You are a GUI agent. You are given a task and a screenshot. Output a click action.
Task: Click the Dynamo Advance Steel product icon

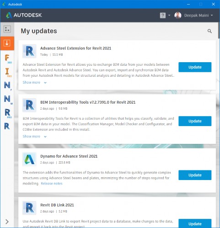pos(29,159)
